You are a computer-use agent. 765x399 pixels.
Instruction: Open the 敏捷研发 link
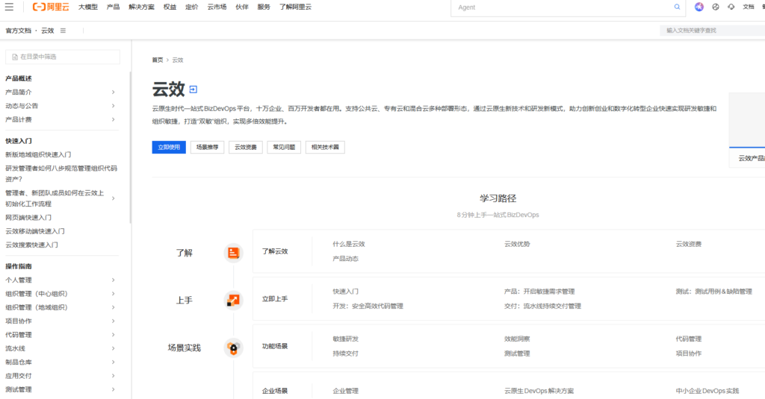[x=345, y=339]
